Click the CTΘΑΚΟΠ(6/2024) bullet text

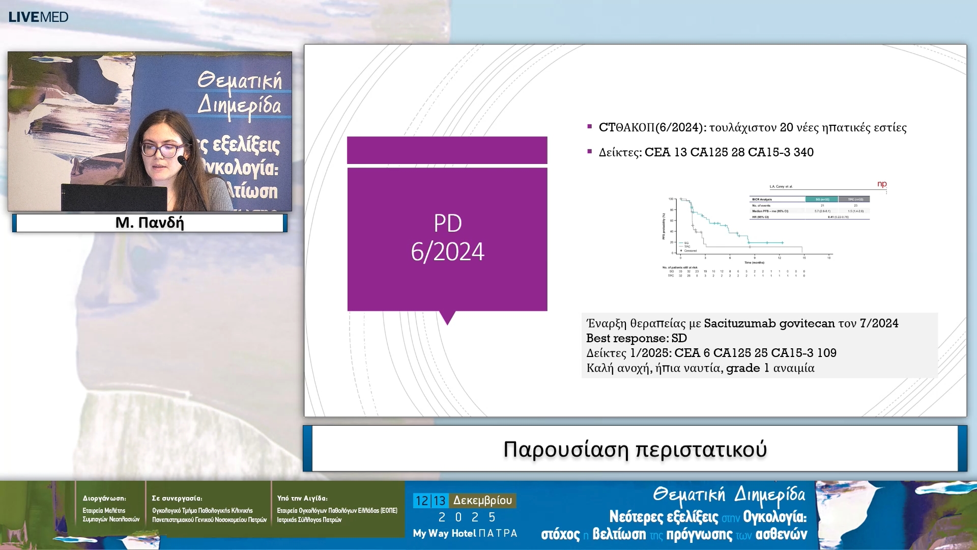coord(752,127)
